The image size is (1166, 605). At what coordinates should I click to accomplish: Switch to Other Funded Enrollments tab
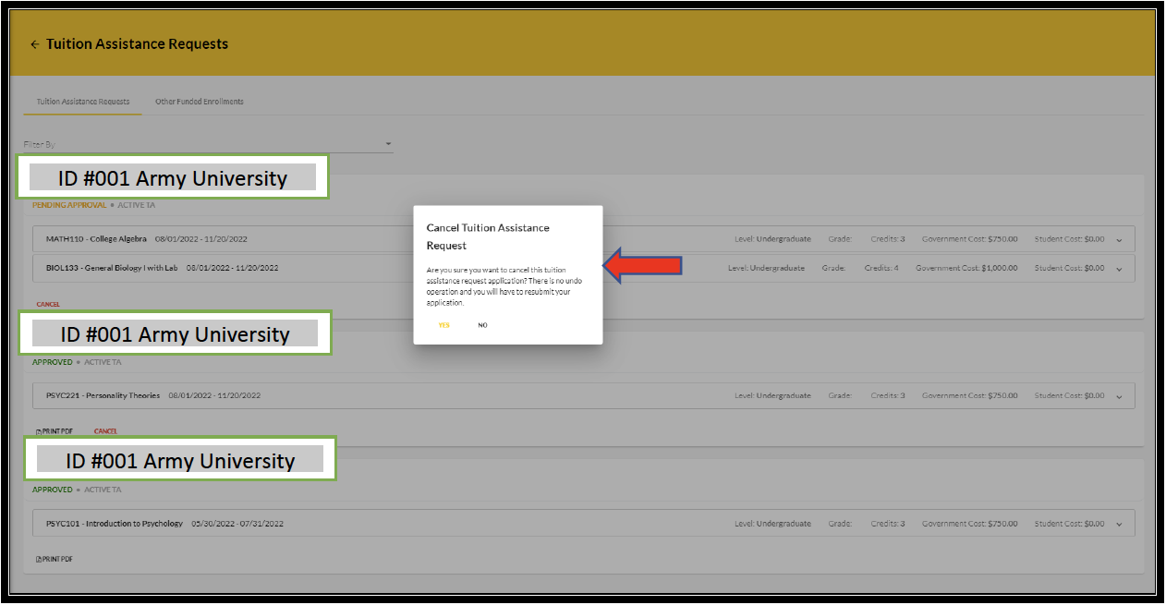(200, 102)
